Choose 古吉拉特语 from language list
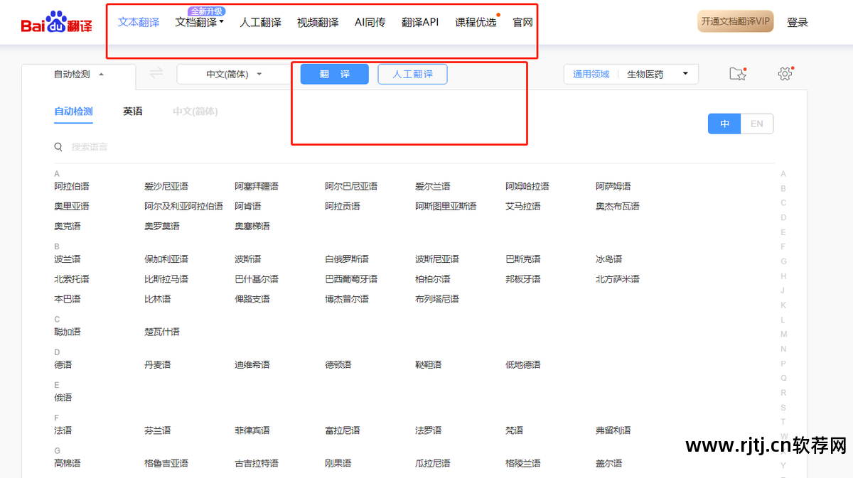 point(257,462)
